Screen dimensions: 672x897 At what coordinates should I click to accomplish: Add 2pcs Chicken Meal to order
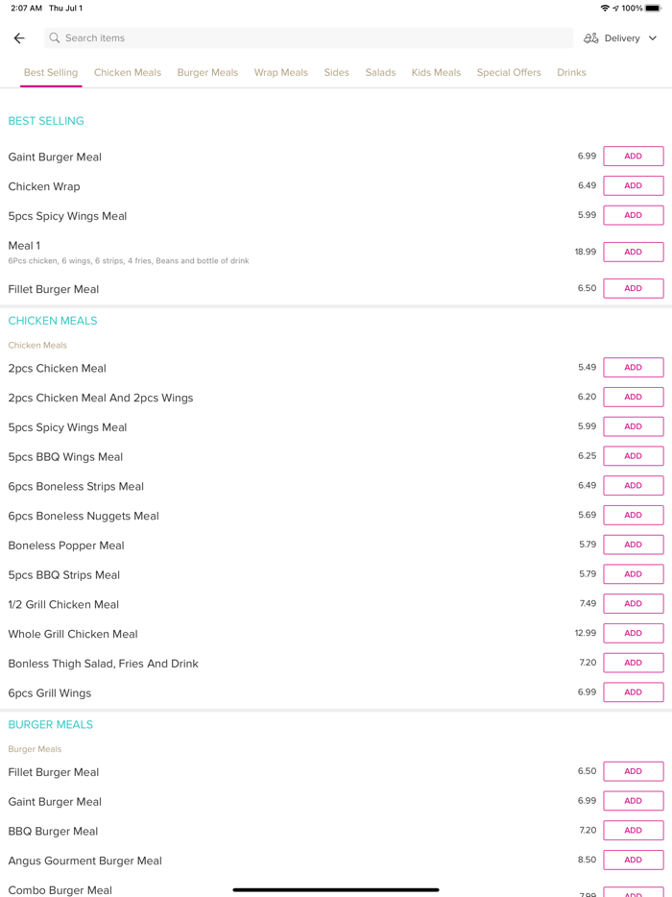click(633, 368)
